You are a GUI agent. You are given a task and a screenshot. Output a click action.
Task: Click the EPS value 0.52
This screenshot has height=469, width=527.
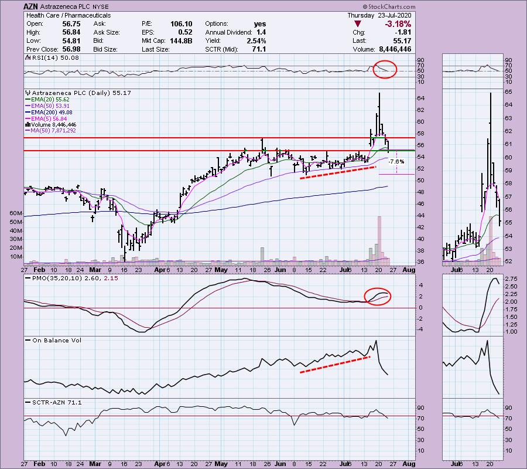(186, 32)
